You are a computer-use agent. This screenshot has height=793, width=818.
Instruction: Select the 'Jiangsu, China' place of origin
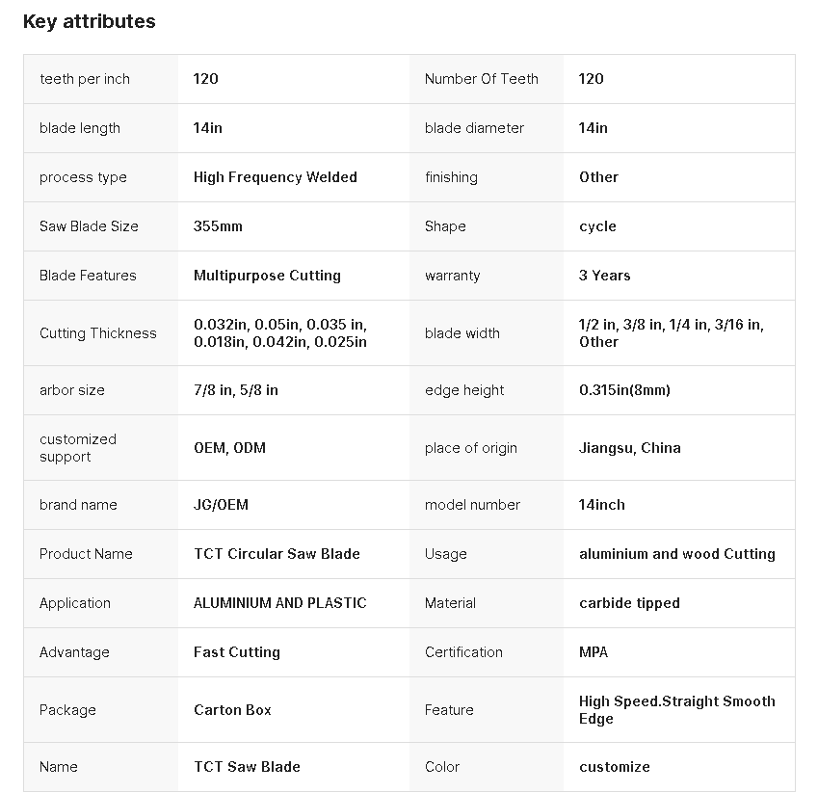tap(629, 448)
